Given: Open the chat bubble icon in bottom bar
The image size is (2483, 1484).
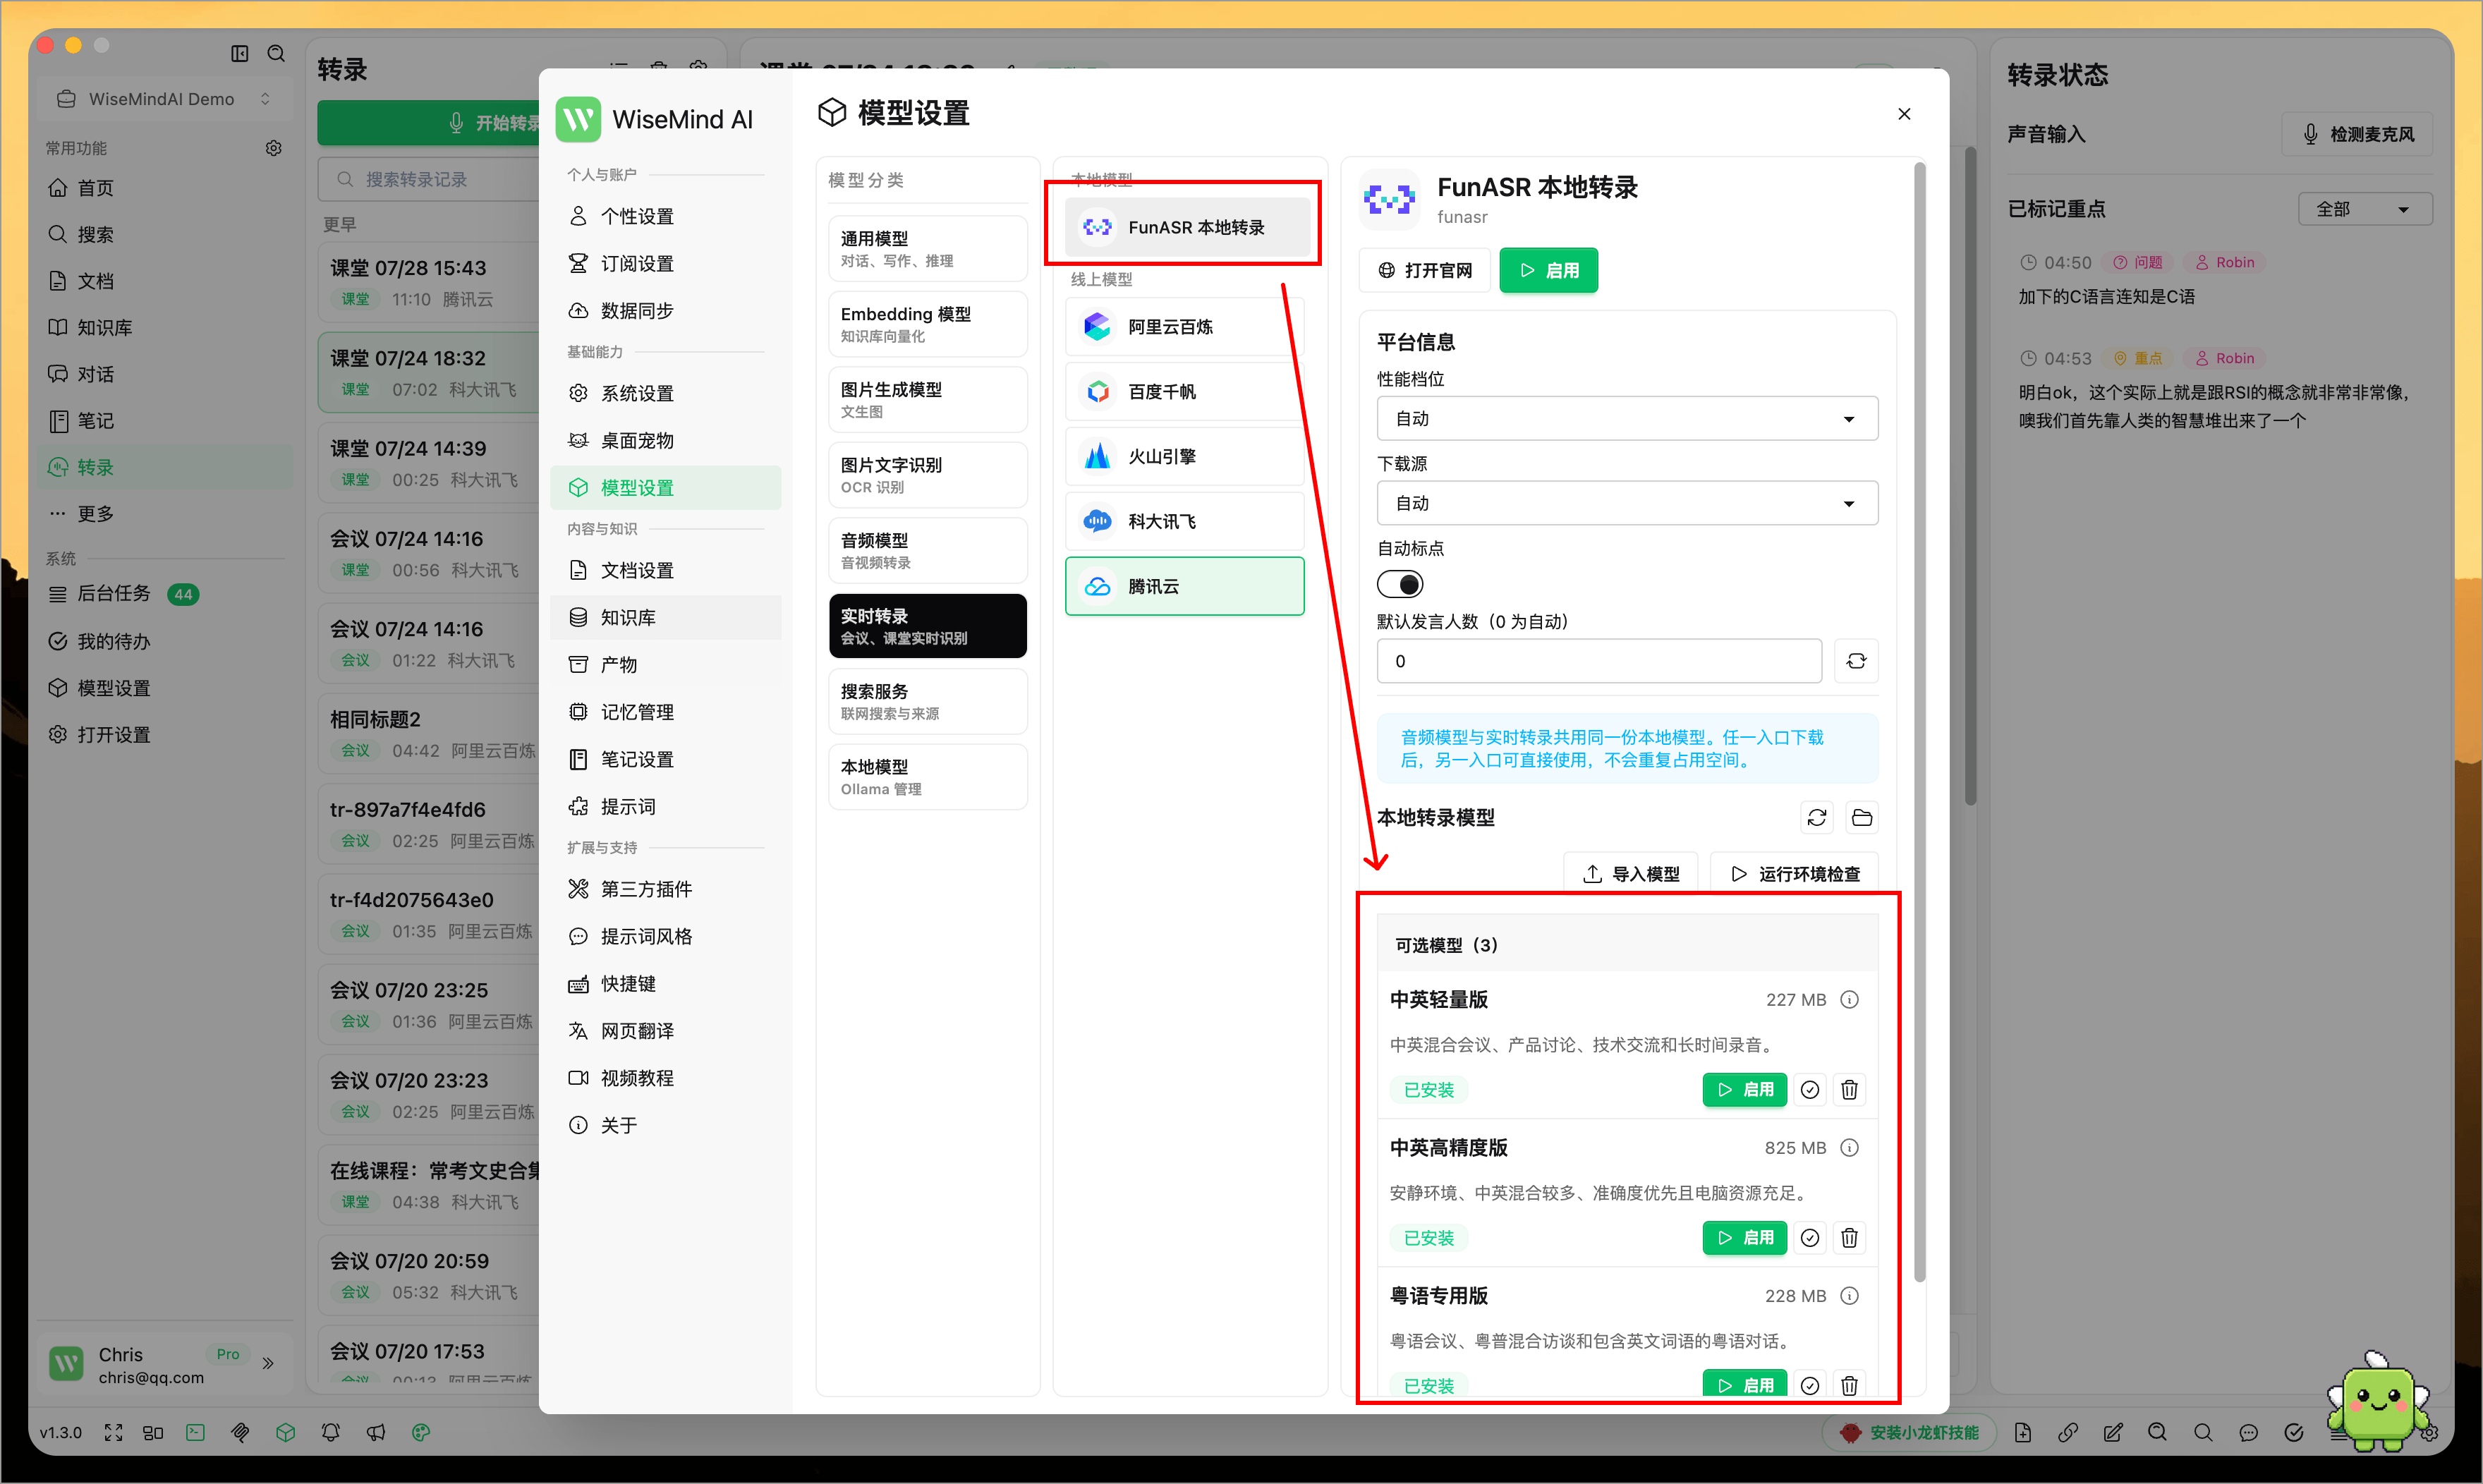Looking at the screenshot, I should pyautogui.click(x=2249, y=1433).
